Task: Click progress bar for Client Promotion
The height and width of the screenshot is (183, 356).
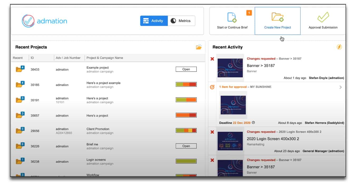Action: (x=186, y=130)
